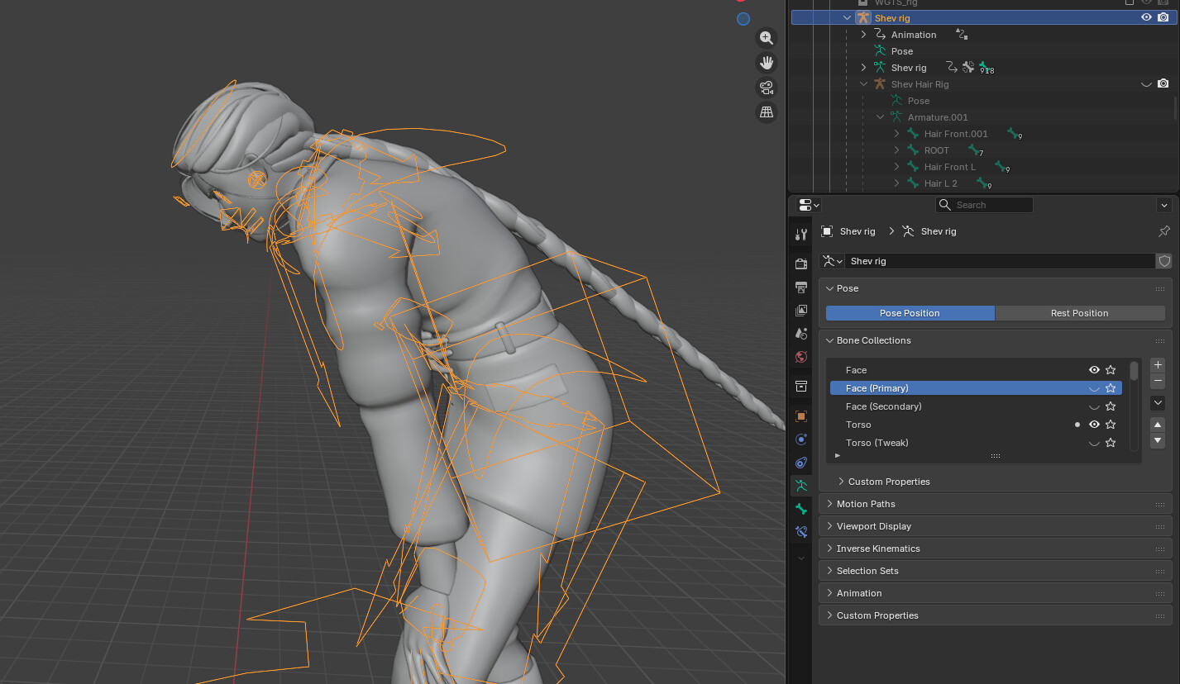
Task: Open the Tool properties tab
Action: pyautogui.click(x=800, y=235)
